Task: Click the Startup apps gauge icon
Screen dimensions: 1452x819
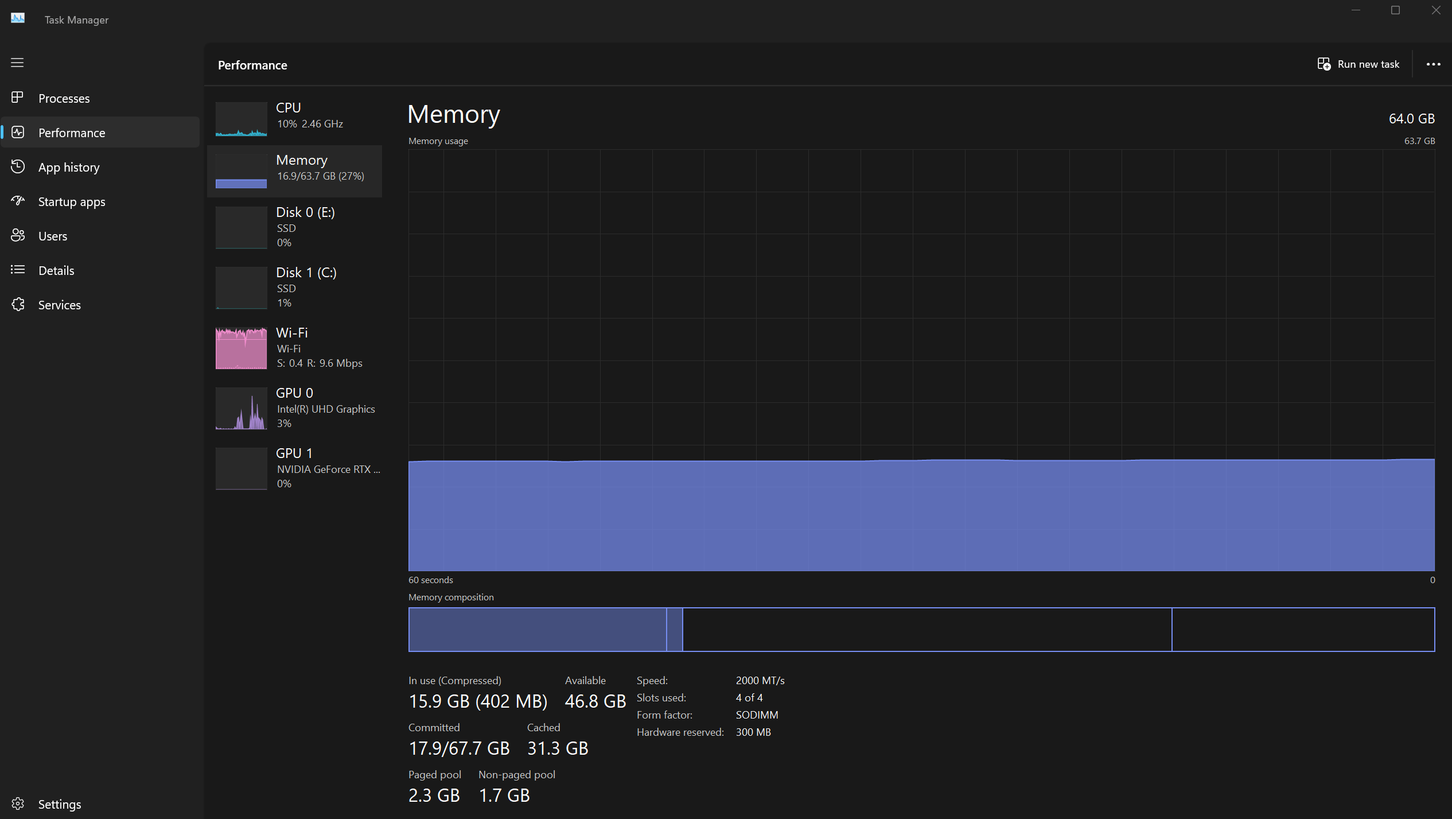Action: [17, 201]
